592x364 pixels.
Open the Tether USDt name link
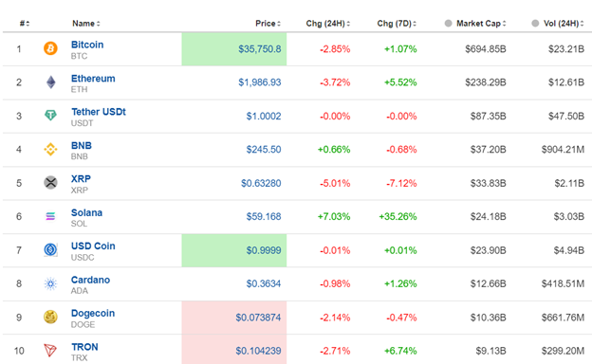tap(99, 112)
